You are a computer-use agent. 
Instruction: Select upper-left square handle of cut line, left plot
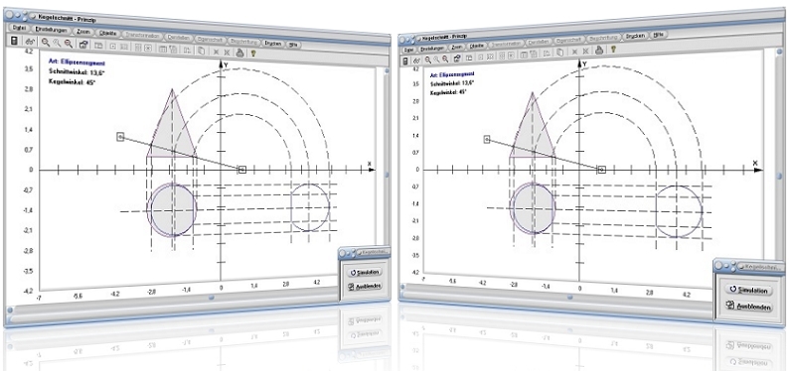(x=120, y=137)
